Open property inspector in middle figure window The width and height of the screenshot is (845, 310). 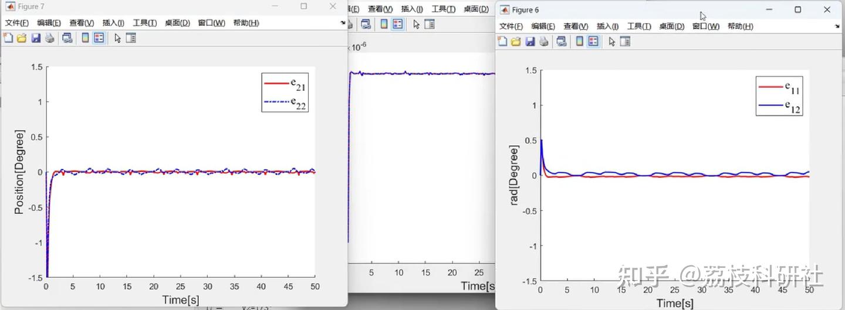[x=430, y=24]
